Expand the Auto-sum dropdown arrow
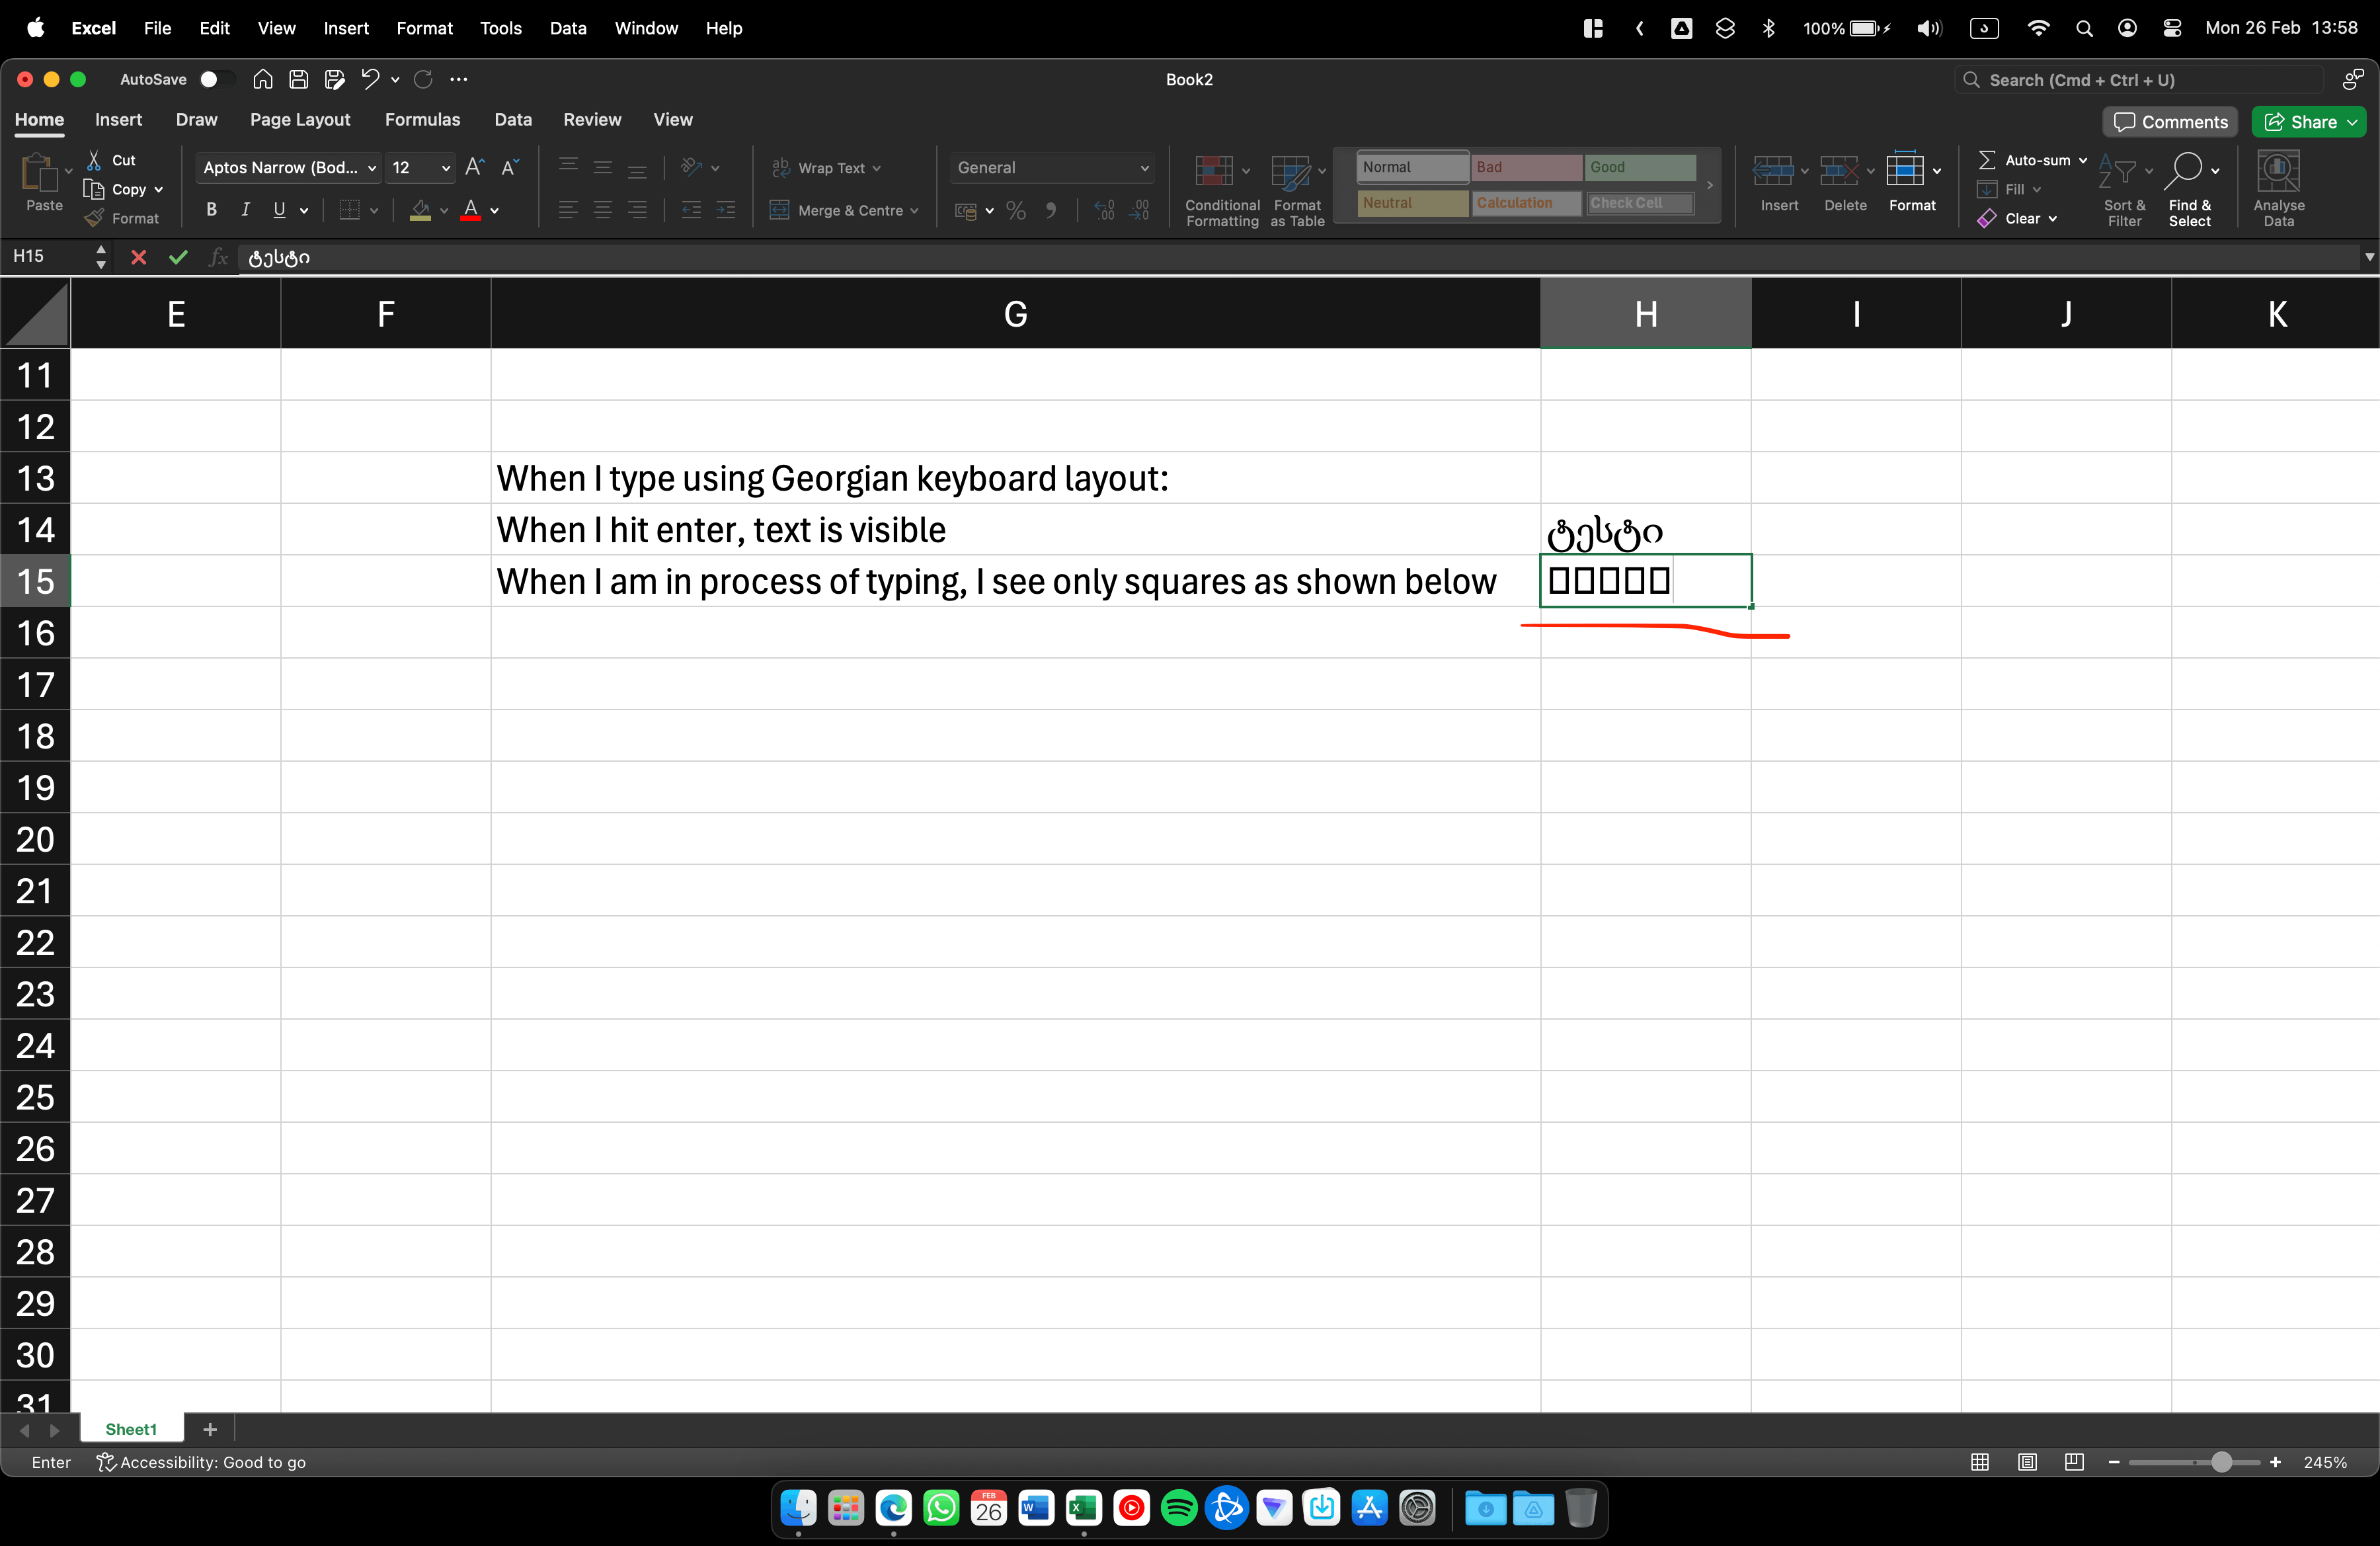Viewport: 2380px width, 1546px height. point(2083,160)
